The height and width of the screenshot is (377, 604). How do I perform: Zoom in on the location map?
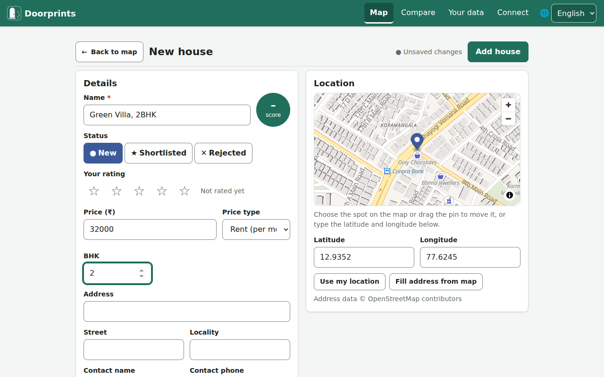[508, 105]
